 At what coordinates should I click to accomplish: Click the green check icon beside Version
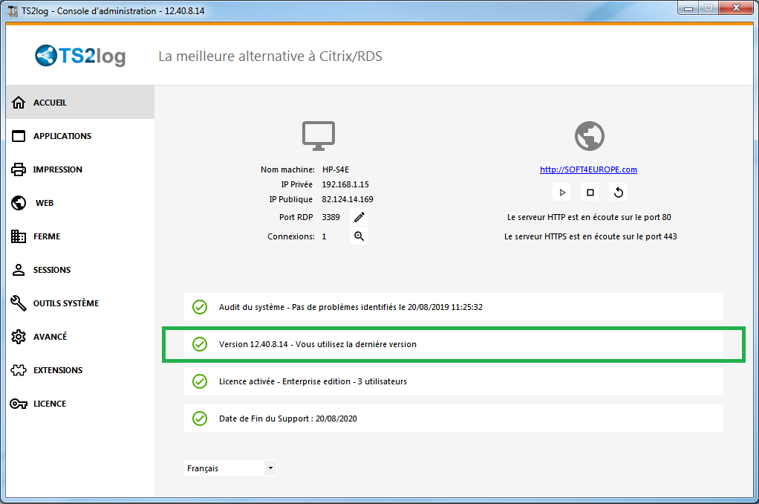tap(200, 344)
